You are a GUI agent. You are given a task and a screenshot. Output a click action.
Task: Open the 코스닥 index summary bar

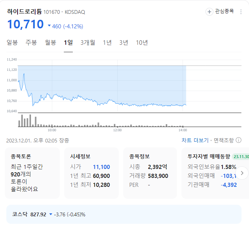[124, 214]
